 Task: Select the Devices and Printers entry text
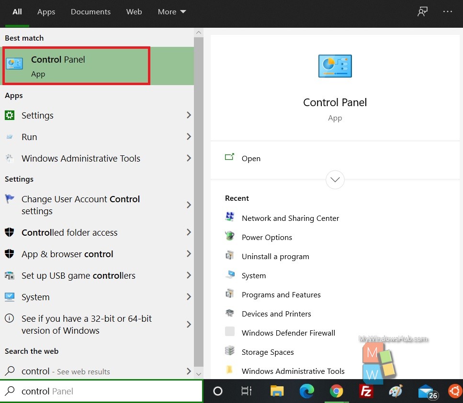(x=276, y=314)
